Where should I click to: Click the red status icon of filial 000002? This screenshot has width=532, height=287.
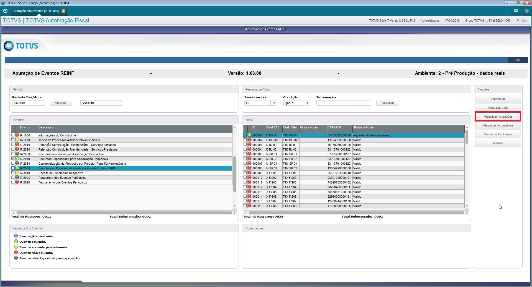click(x=249, y=140)
